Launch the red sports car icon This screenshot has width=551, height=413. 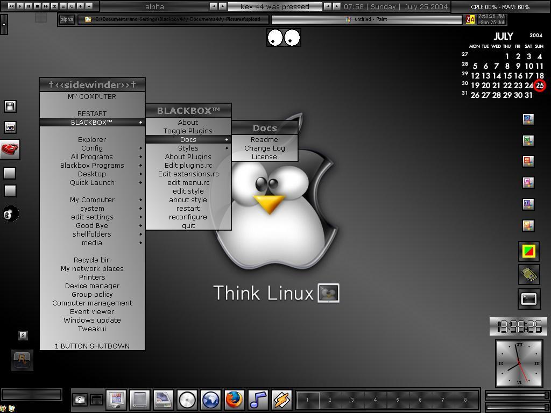pos(10,149)
